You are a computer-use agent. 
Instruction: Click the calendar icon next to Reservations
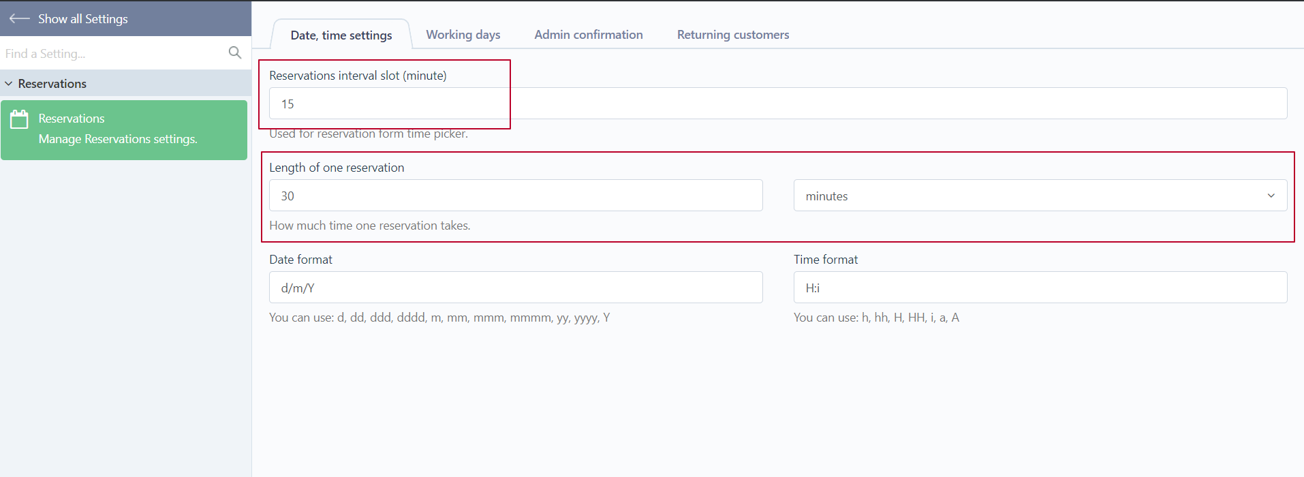[19, 119]
